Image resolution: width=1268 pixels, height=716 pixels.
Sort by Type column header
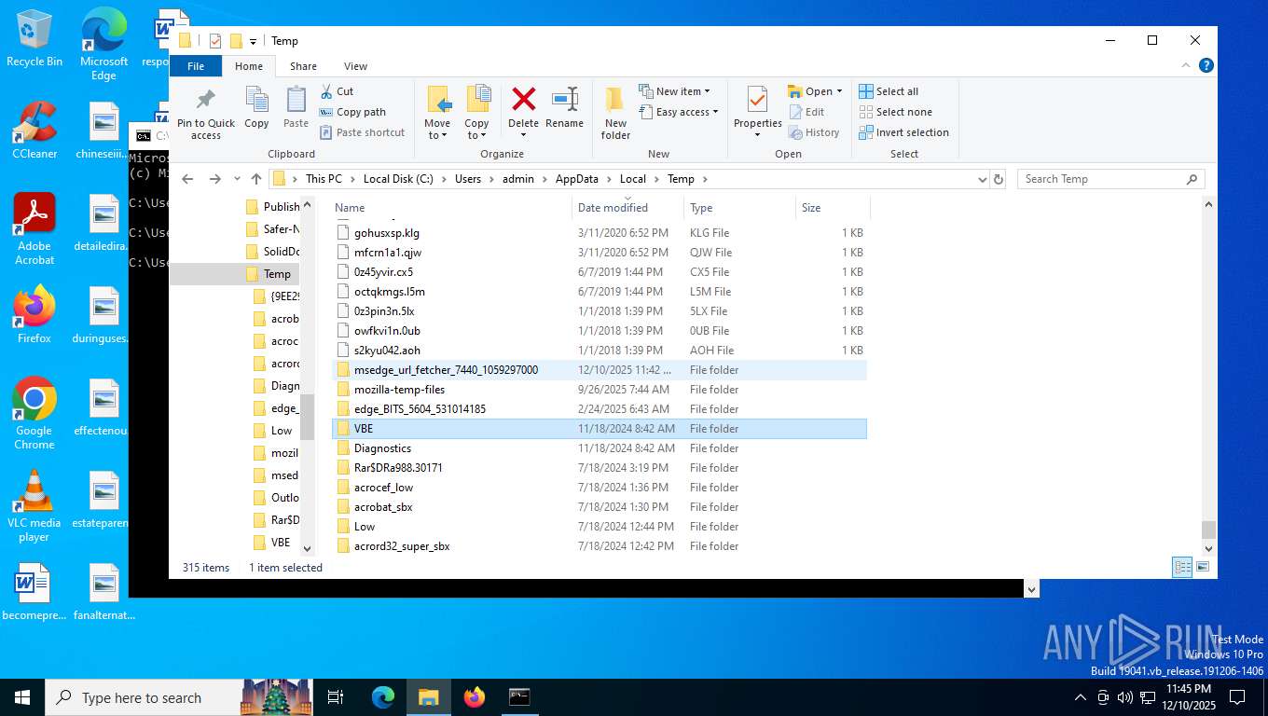739,208
